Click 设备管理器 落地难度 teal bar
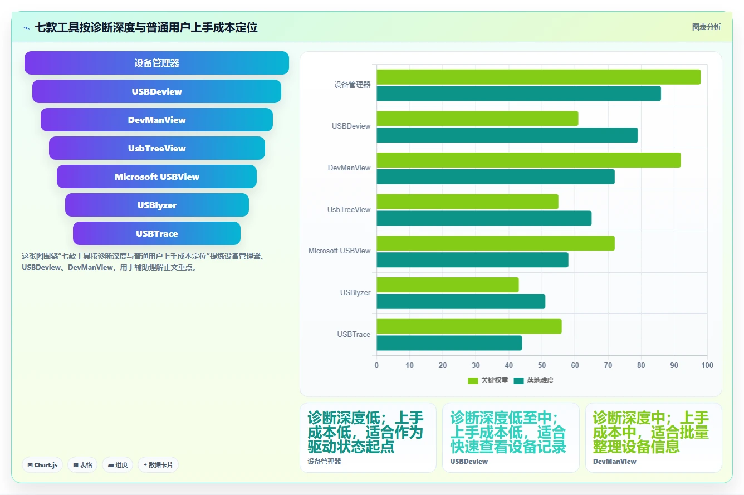Image resolution: width=744 pixels, height=495 pixels. tap(519, 94)
